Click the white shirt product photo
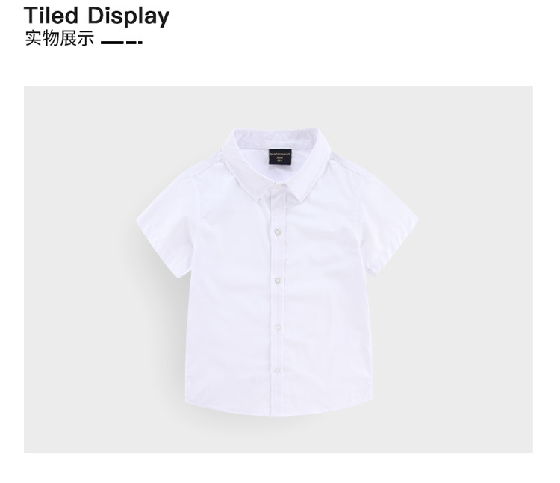Image resolution: width=560 pixels, height=483 pixels. (279, 269)
